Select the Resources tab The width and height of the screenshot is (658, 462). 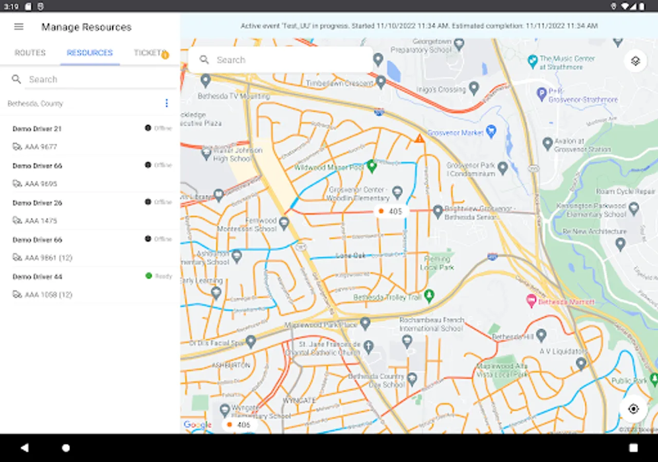coord(90,53)
